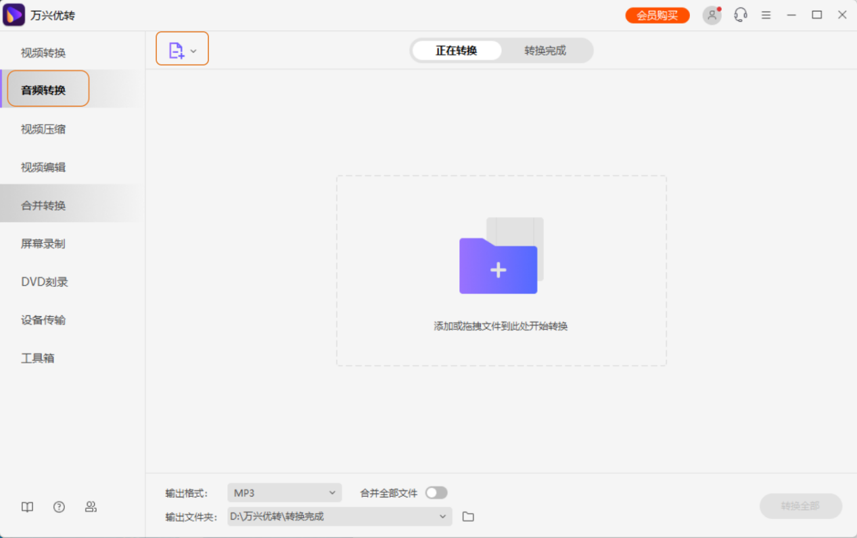Image resolution: width=857 pixels, height=538 pixels.
Task: Click the question mark help icon
Action: pos(59,506)
